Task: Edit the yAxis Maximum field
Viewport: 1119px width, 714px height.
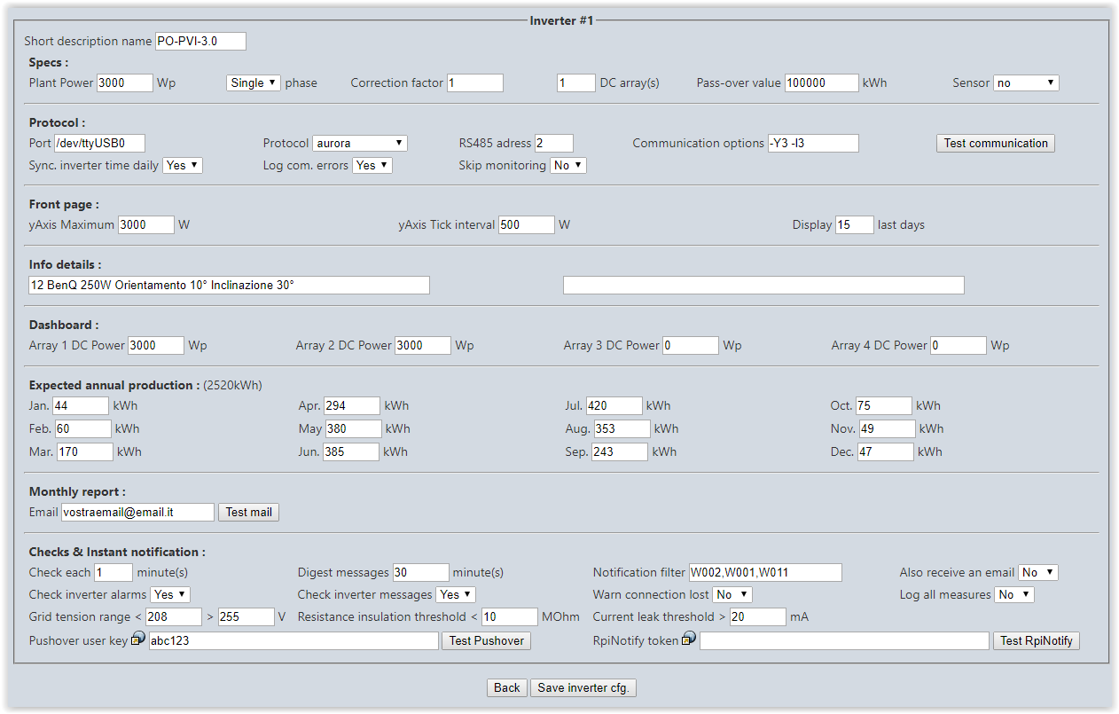Action: tap(146, 224)
